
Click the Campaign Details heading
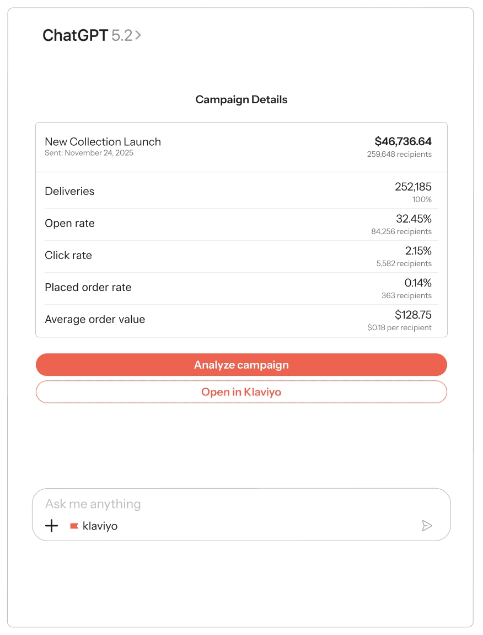point(241,100)
